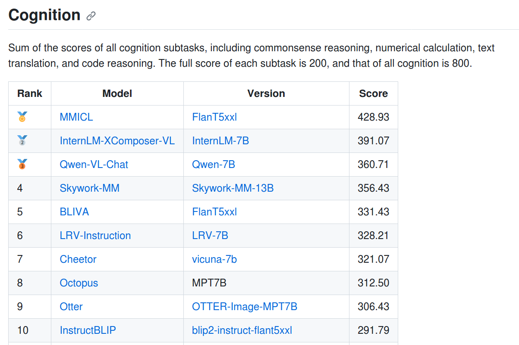Click the Rank column header
519x345 pixels.
pos(30,93)
